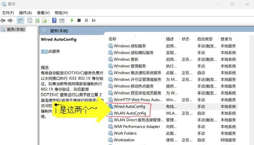The height and width of the screenshot is (145, 254).
Task: Click 自动 startup type of WLAN AutoConfig
Action: (x=201, y=113)
